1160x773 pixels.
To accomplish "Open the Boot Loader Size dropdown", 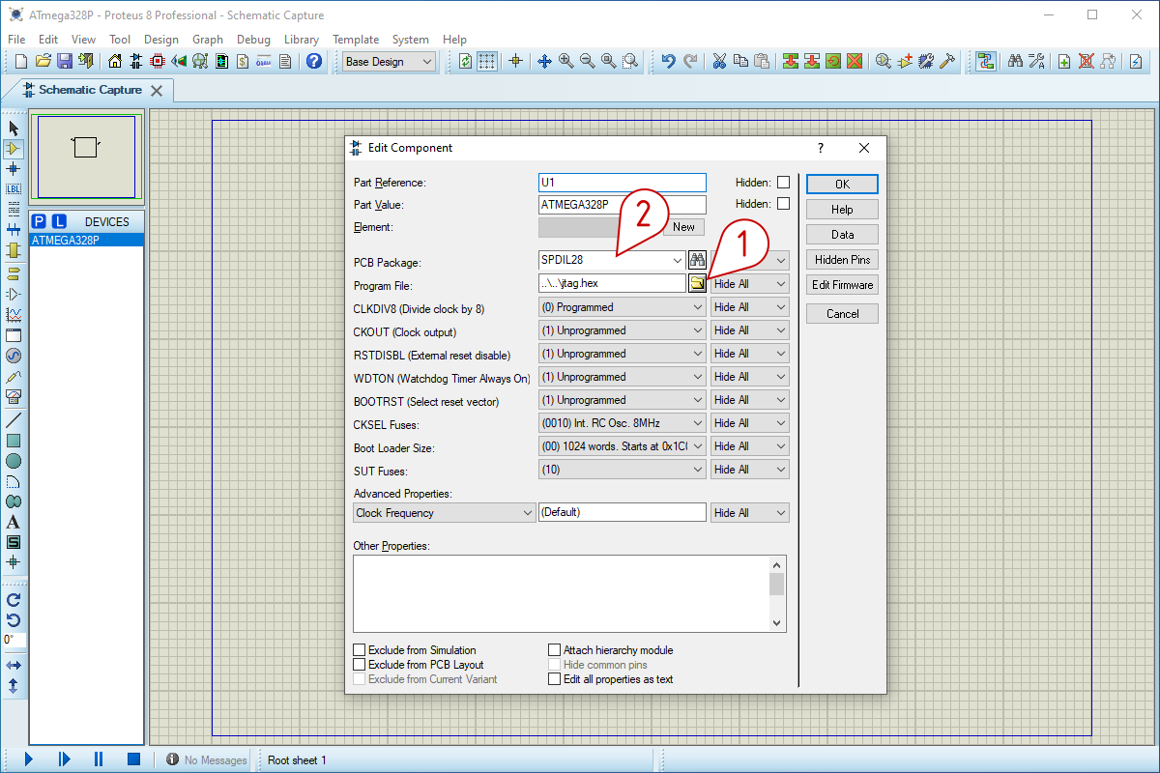I will (623, 446).
